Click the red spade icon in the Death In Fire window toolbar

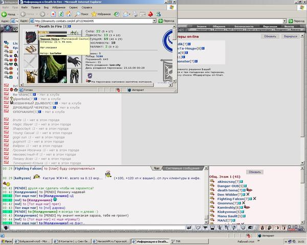tap(150, 14)
